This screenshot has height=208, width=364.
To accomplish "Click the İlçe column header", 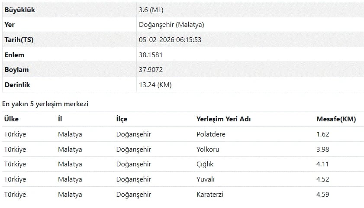I will coord(122,119).
